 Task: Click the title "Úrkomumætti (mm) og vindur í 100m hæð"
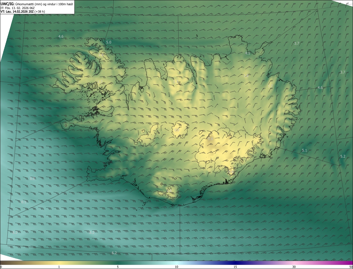click(44, 4)
